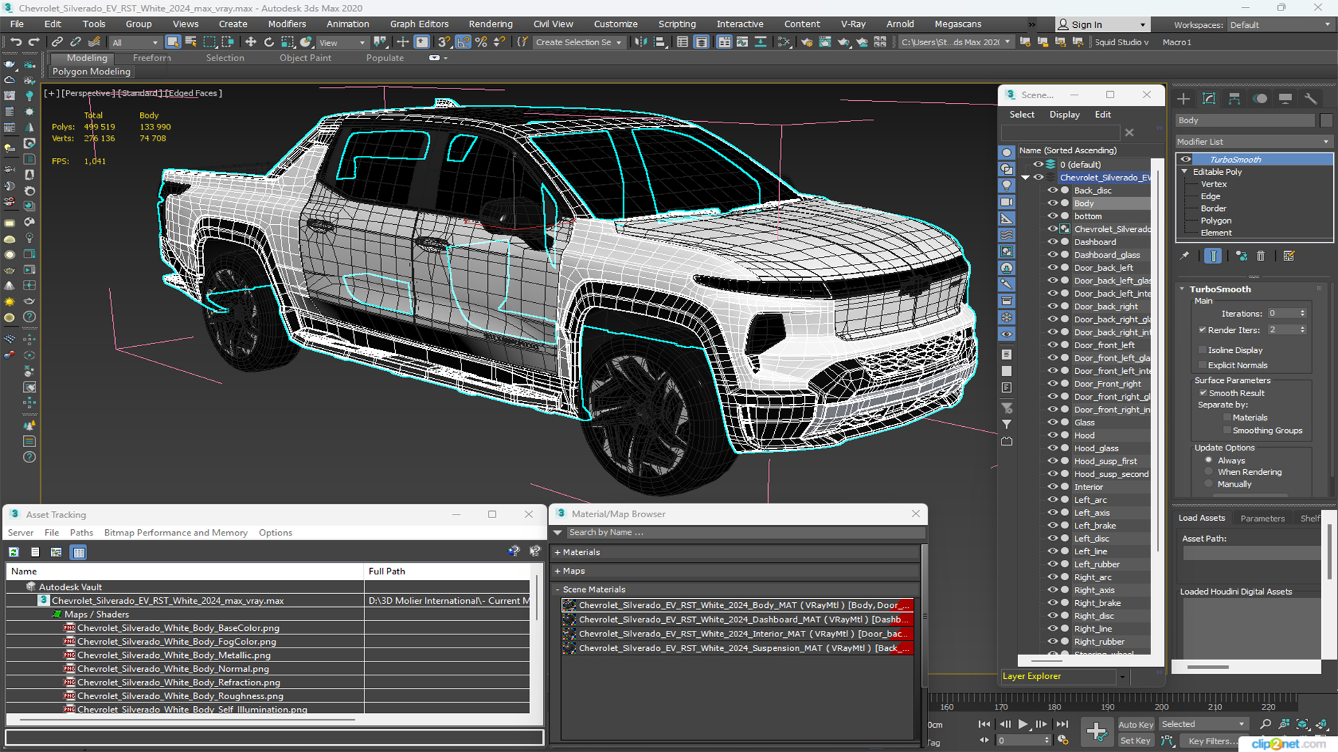The width and height of the screenshot is (1338, 752).
Task: Uncheck the Smooth Result checkbox
Action: tap(1203, 393)
